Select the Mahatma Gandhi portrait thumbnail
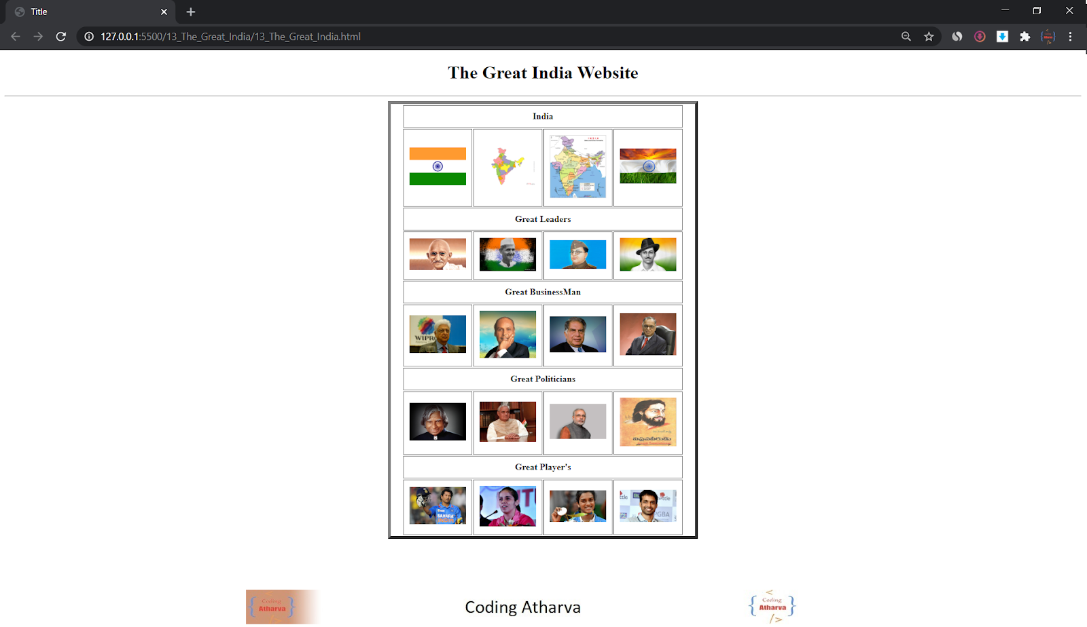This screenshot has width=1087, height=627. [438, 254]
